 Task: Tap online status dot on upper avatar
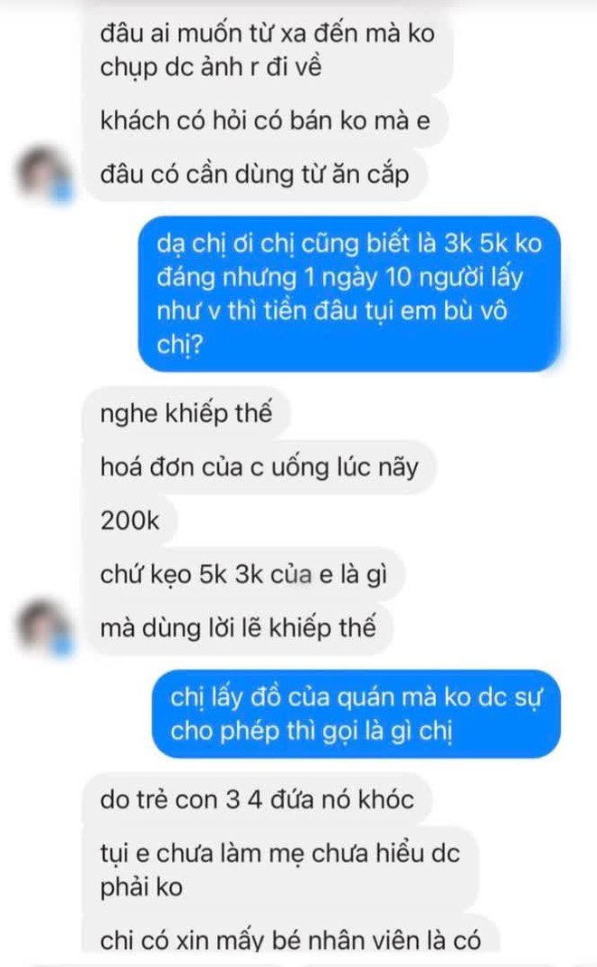click(62, 193)
